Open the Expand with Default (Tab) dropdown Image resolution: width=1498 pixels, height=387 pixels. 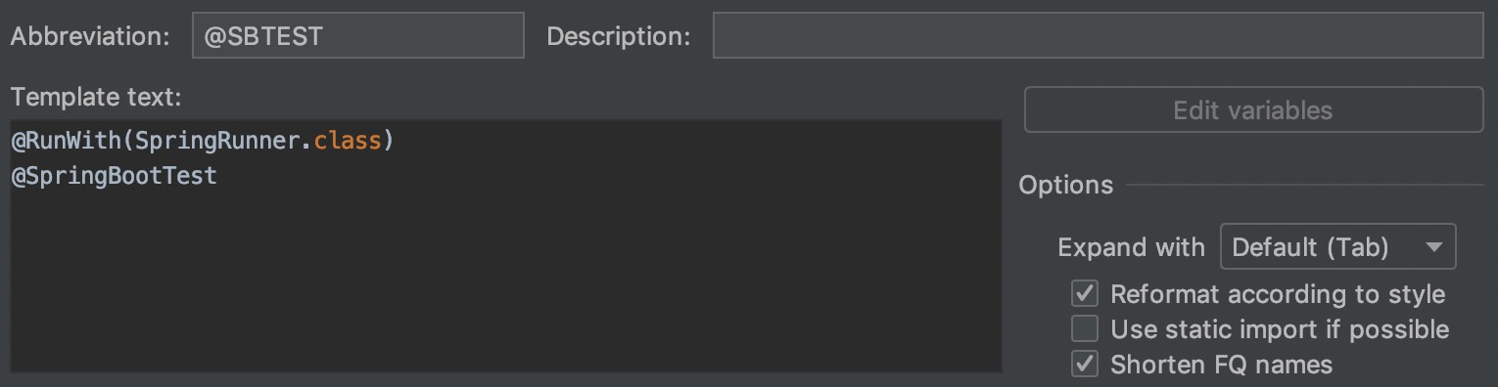pyautogui.click(x=1337, y=247)
